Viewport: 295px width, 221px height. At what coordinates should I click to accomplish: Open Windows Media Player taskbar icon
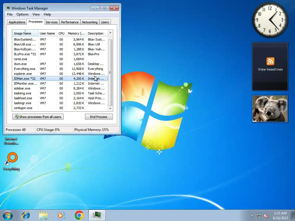pyautogui.click(x=61, y=216)
